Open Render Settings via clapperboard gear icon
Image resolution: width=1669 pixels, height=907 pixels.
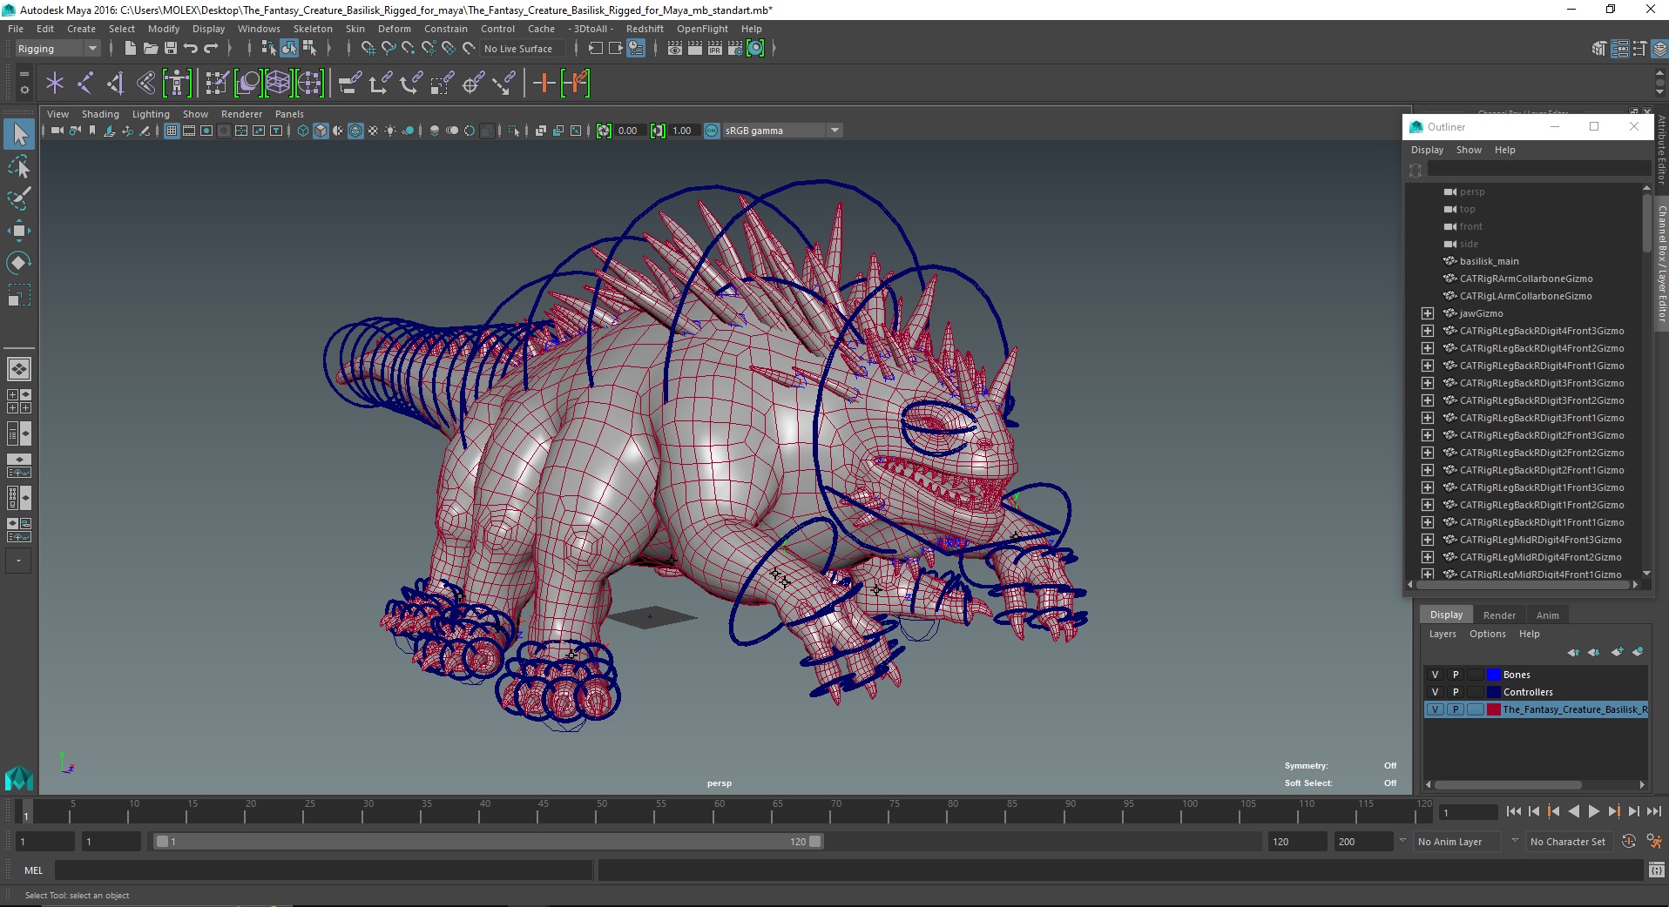click(735, 48)
